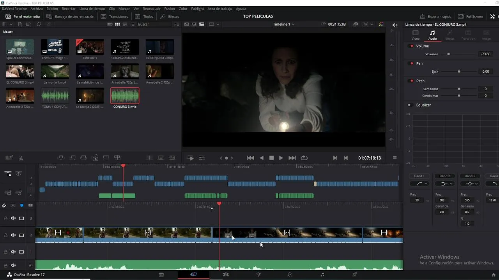
Task: Open the Audio inspector tab
Action: click(432, 35)
